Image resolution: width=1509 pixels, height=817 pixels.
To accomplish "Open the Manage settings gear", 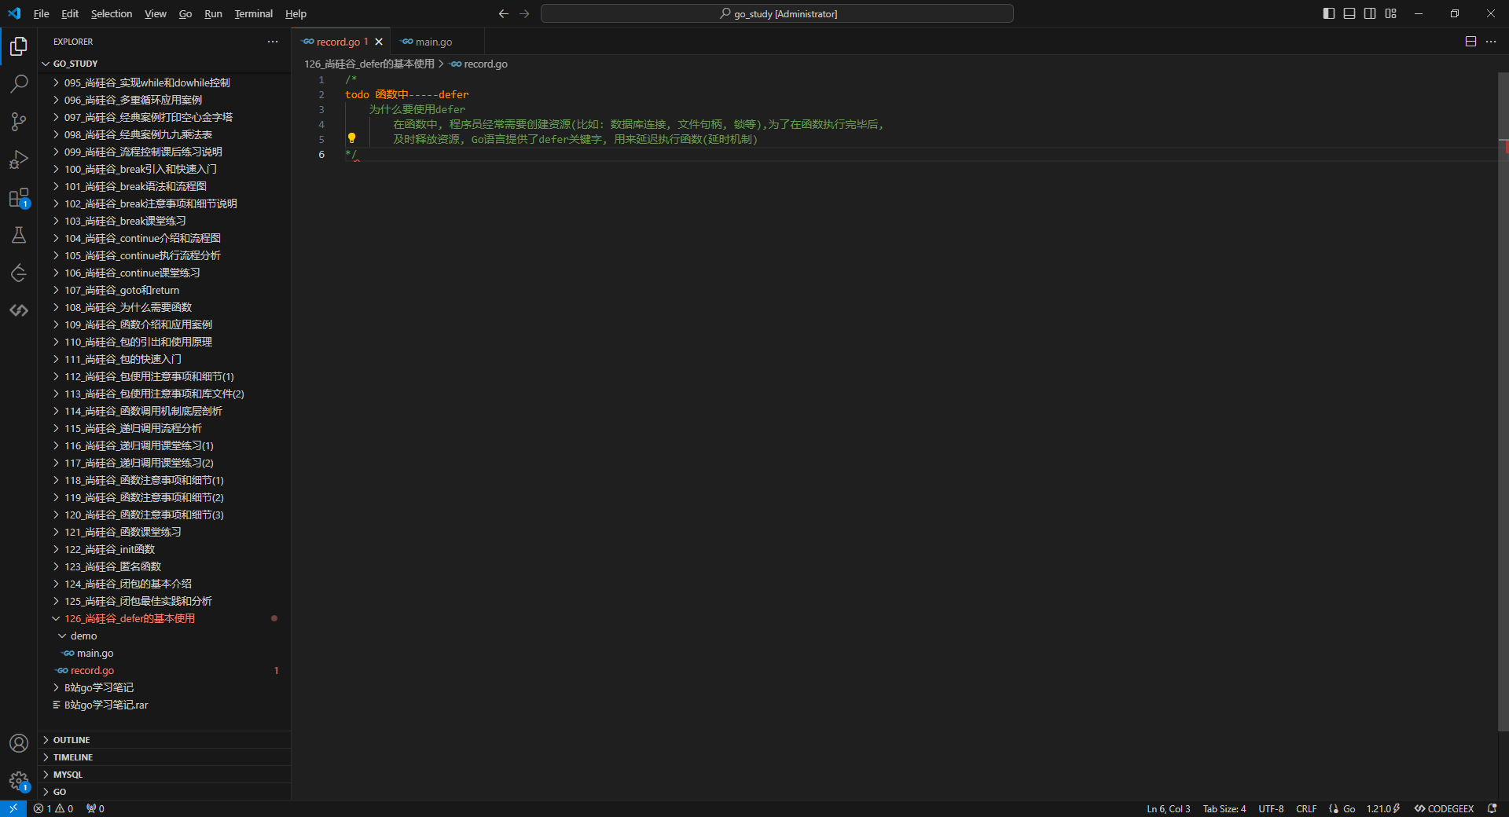I will click(x=19, y=781).
